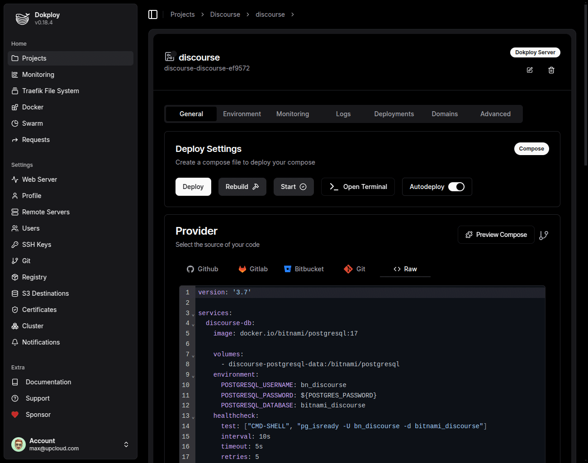Open the Registry section

tap(34, 277)
